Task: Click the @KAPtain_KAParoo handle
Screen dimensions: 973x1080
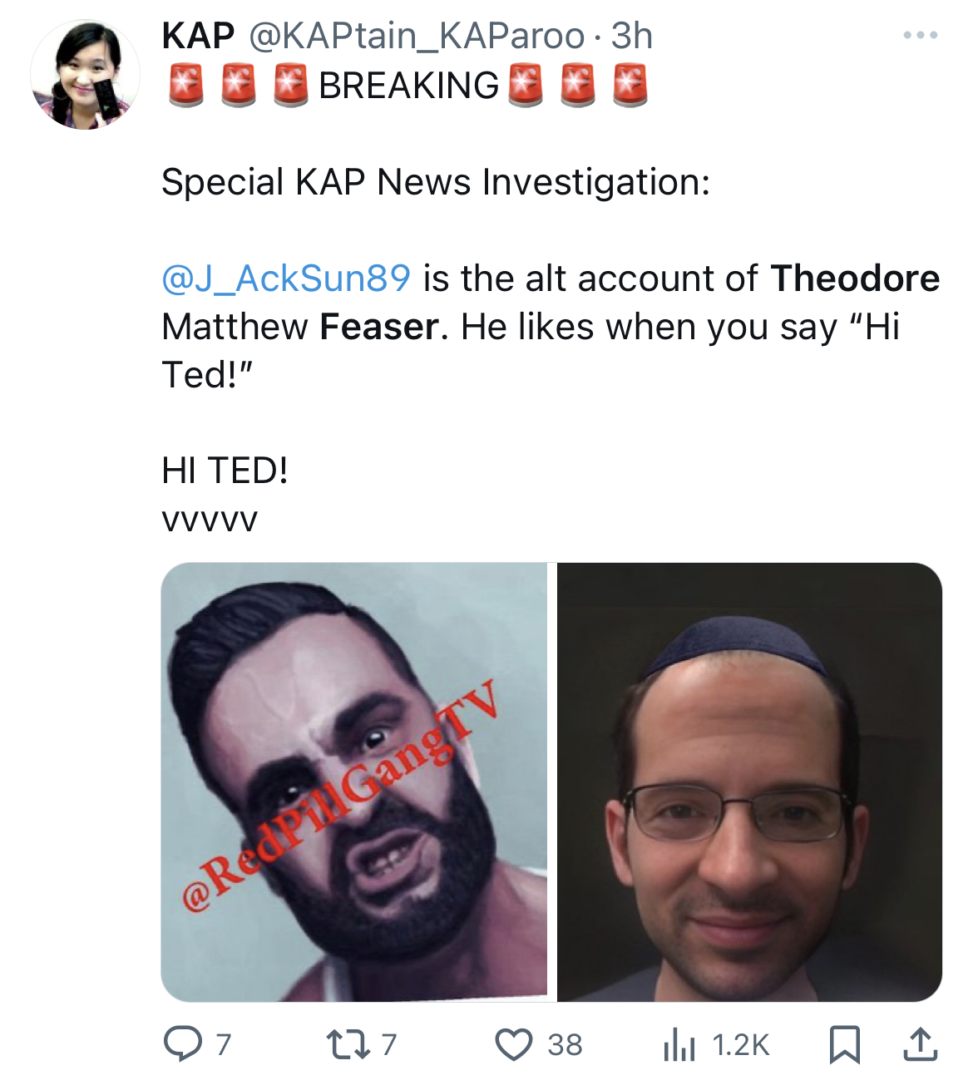Action: coord(416,36)
